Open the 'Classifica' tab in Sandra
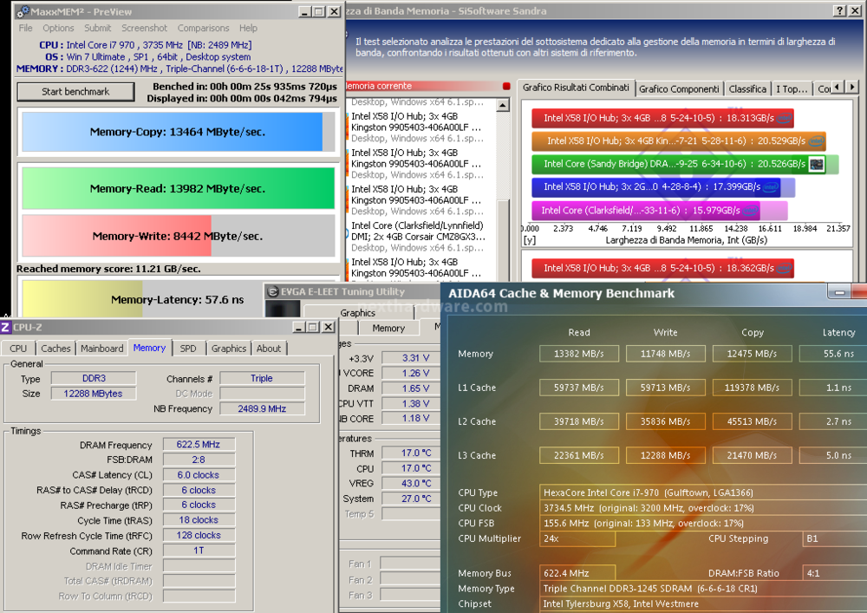867x613 pixels. pos(747,89)
